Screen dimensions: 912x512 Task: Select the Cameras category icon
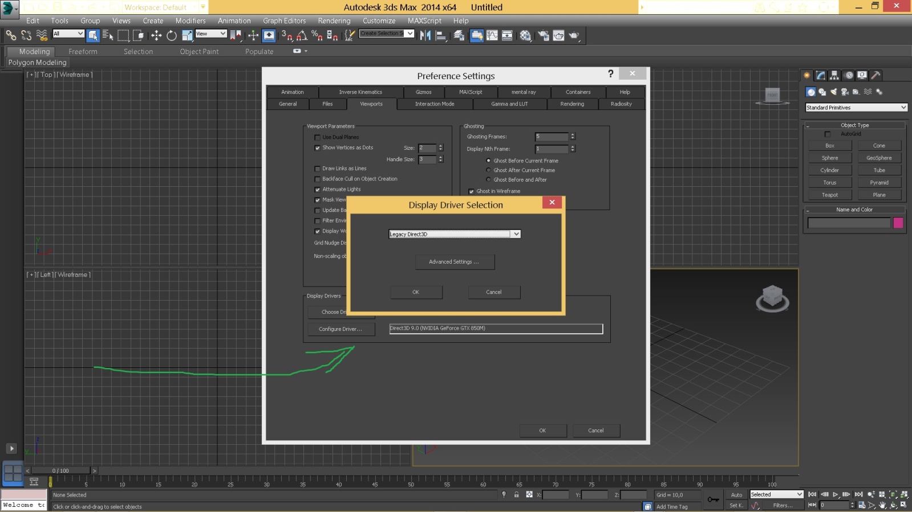(x=845, y=92)
